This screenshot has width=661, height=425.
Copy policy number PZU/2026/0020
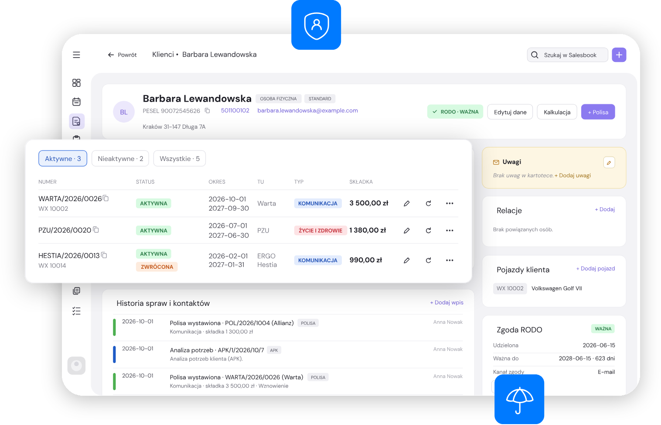point(96,230)
